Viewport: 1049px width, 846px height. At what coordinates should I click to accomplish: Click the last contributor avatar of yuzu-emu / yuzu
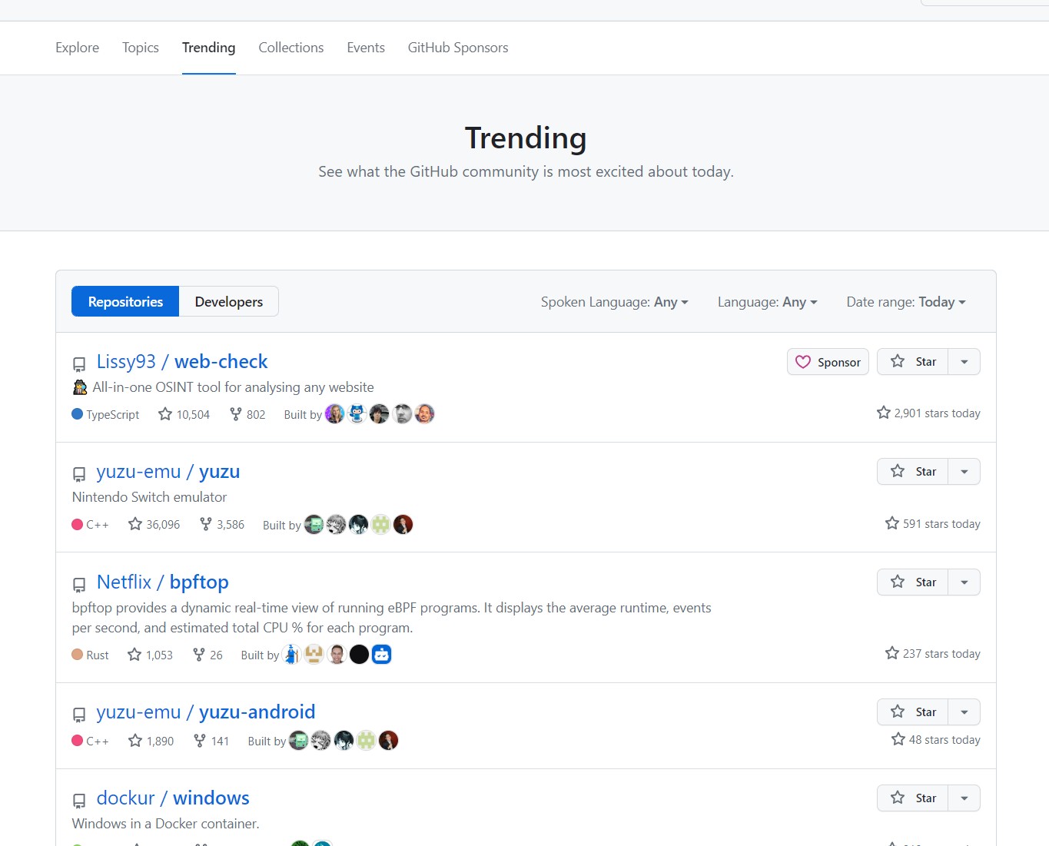point(403,525)
